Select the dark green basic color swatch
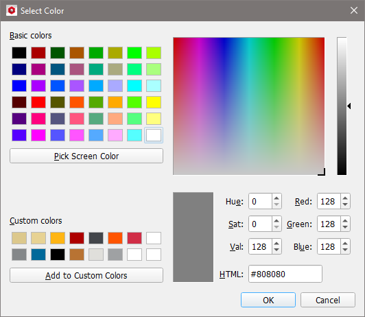The height and width of the screenshot is (317, 365). tap(58, 53)
